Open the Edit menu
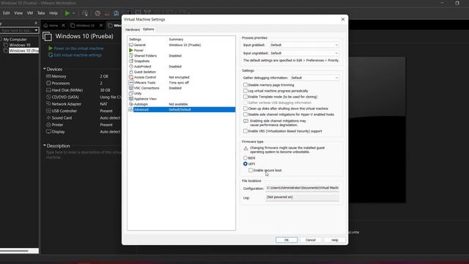Screen dimensions: 469x264 coord(7,13)
